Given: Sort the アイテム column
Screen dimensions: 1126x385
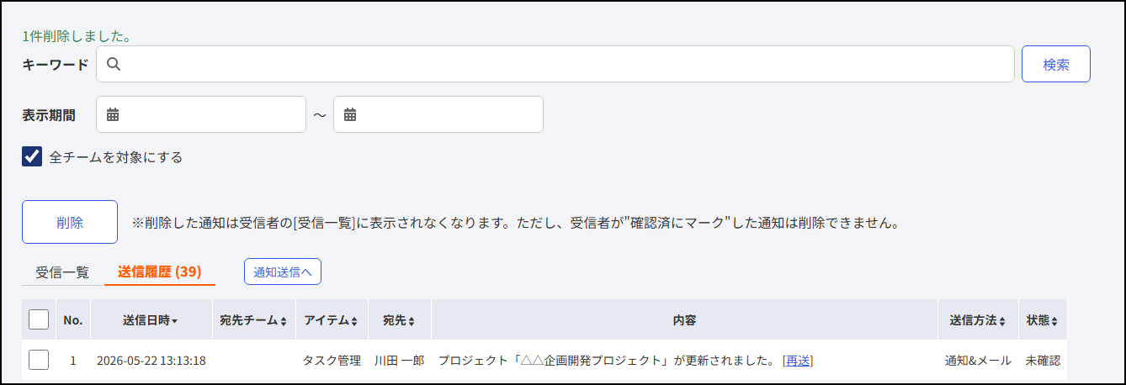Looking at the screenshot, I should click(x=355, y=321).
